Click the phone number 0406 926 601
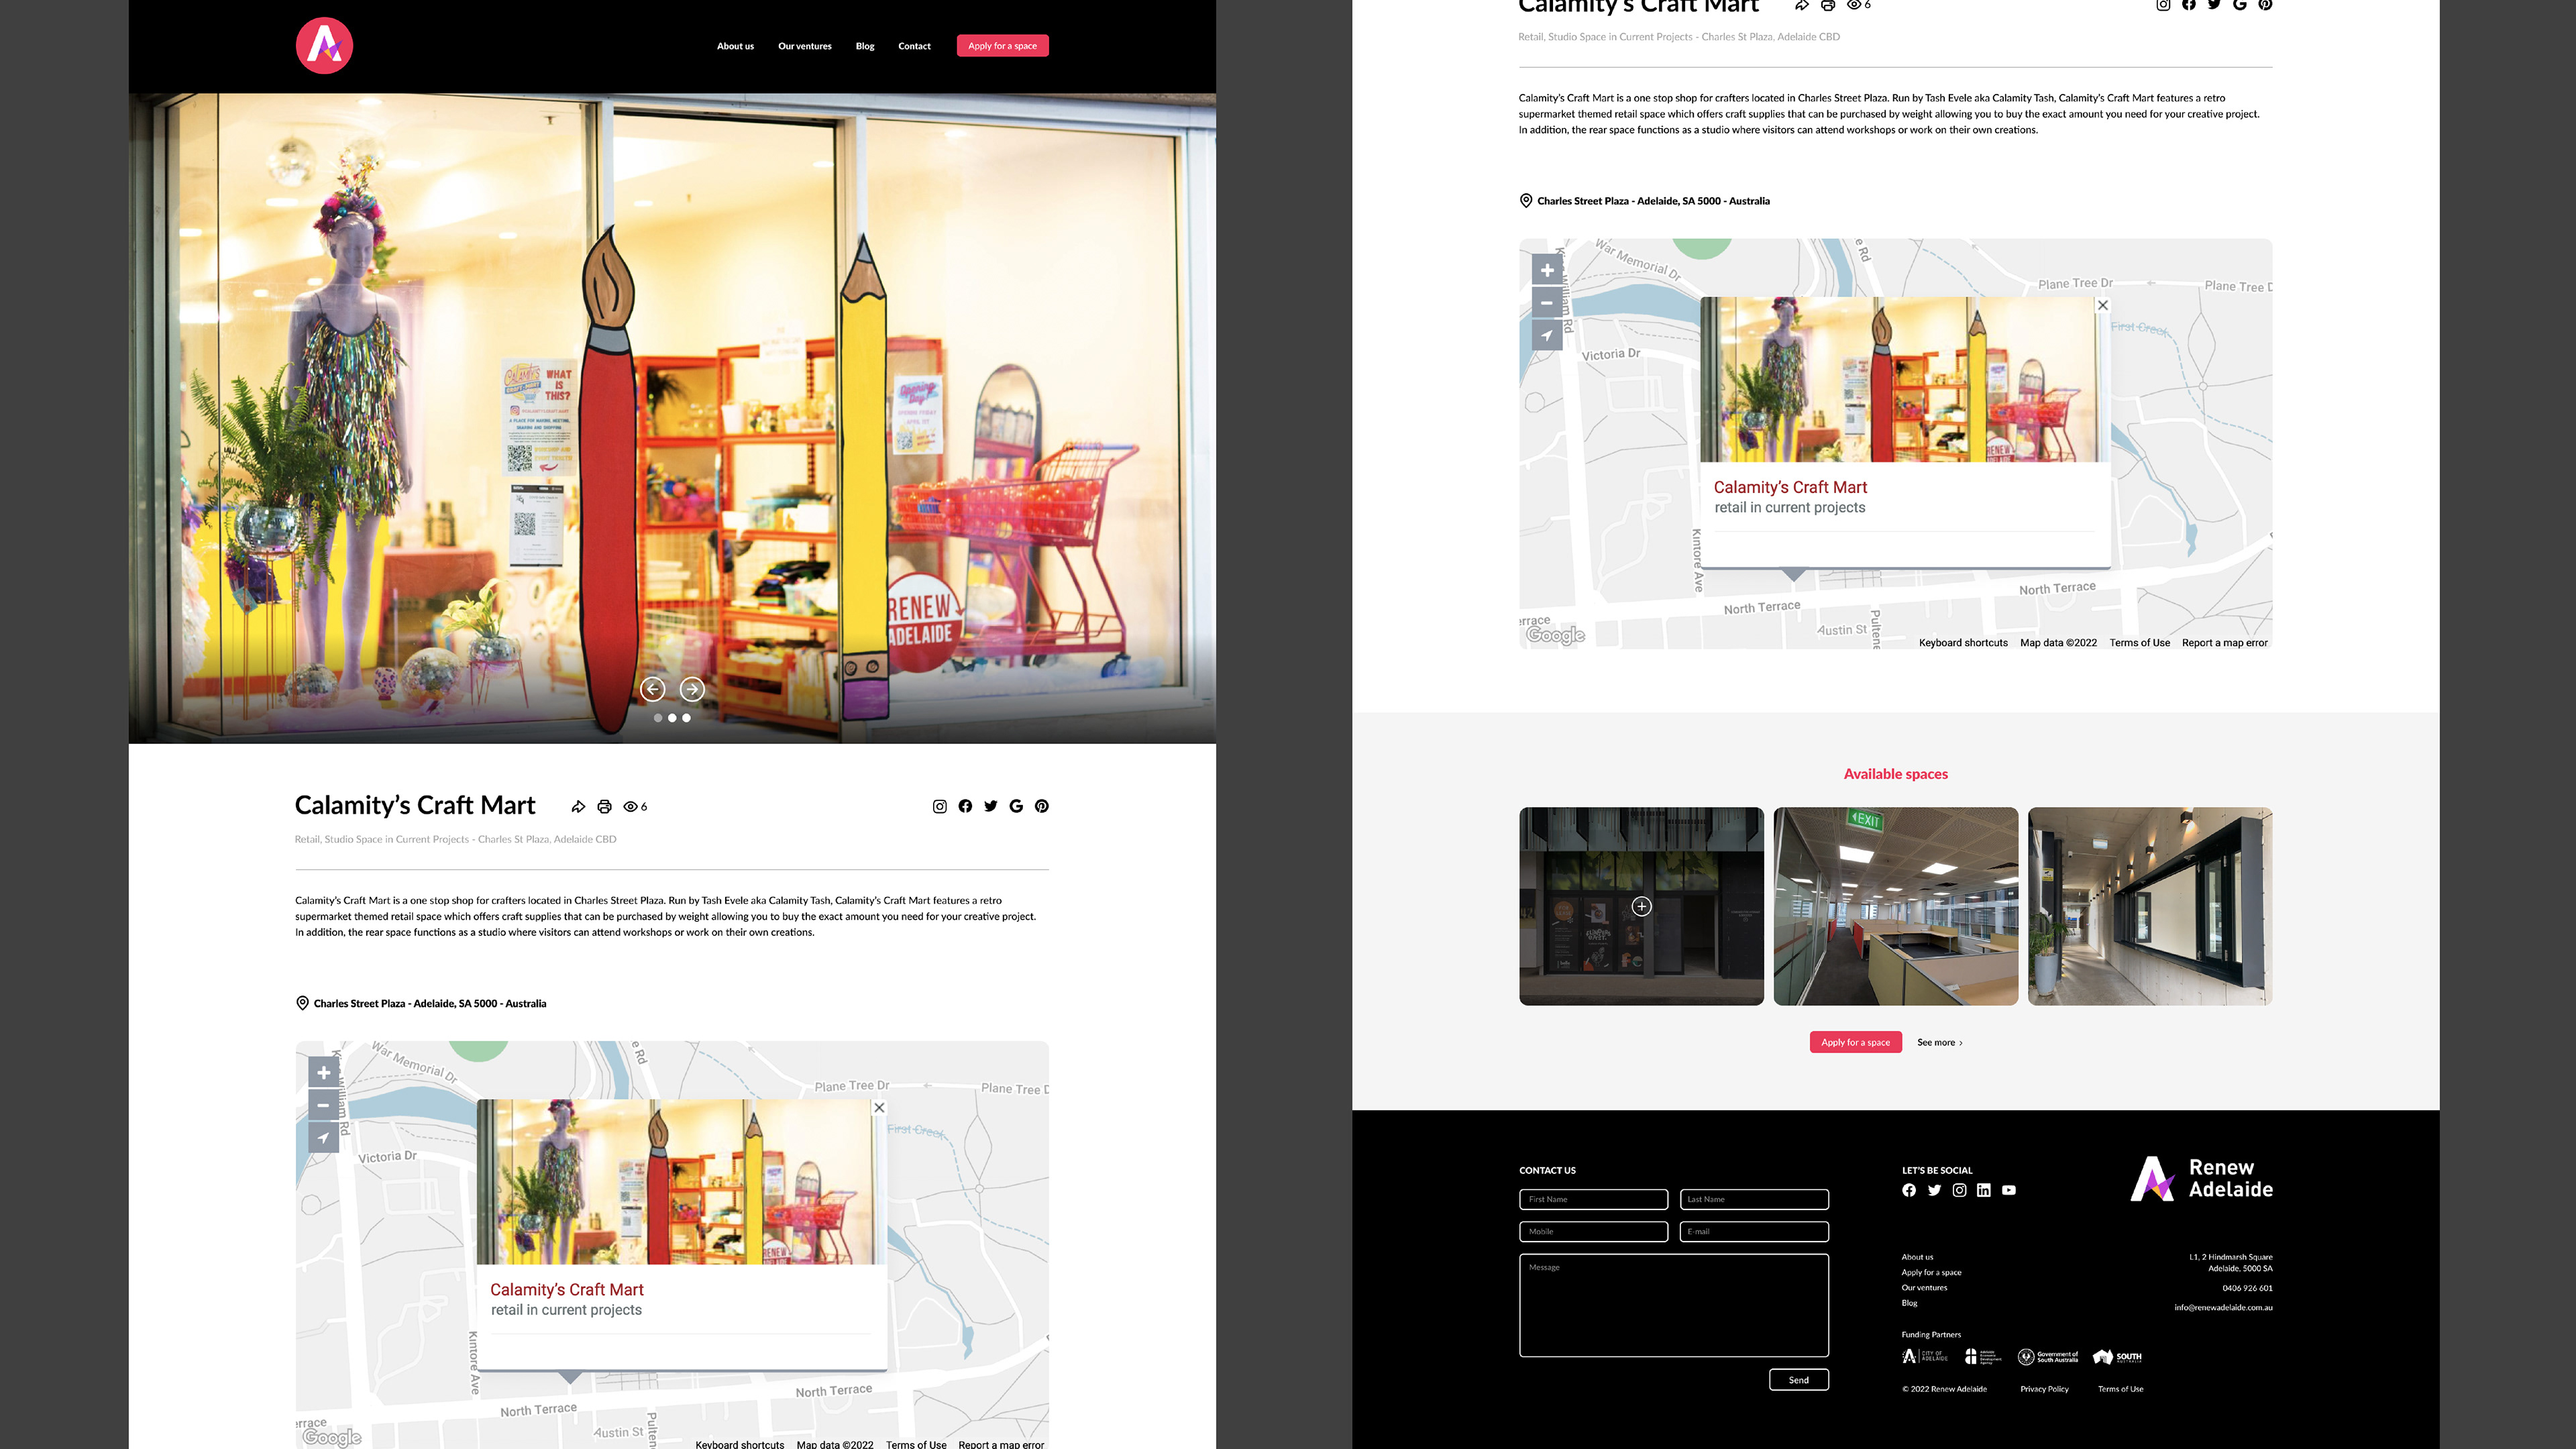The image size is (2576, 1449). [2247, 1288]
